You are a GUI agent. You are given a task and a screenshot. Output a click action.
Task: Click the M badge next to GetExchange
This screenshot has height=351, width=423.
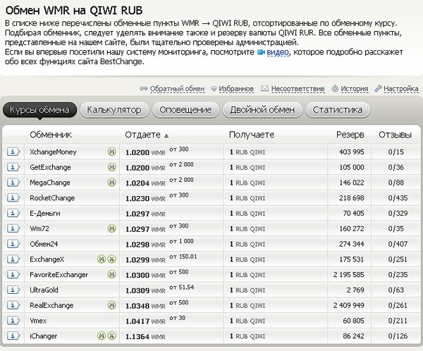pos(111,167)
